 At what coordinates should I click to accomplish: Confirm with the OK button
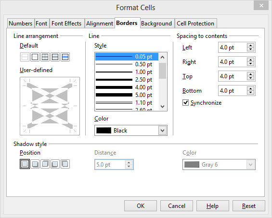tap(141, 206)
